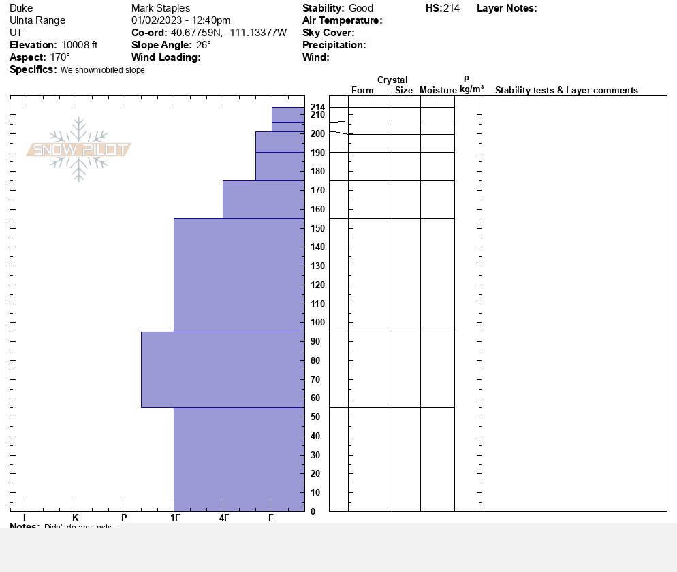Image resolution: width=677 pixels, height=572 pixels.
Task: Click the "50" depth label
Action: click(315, 417)
